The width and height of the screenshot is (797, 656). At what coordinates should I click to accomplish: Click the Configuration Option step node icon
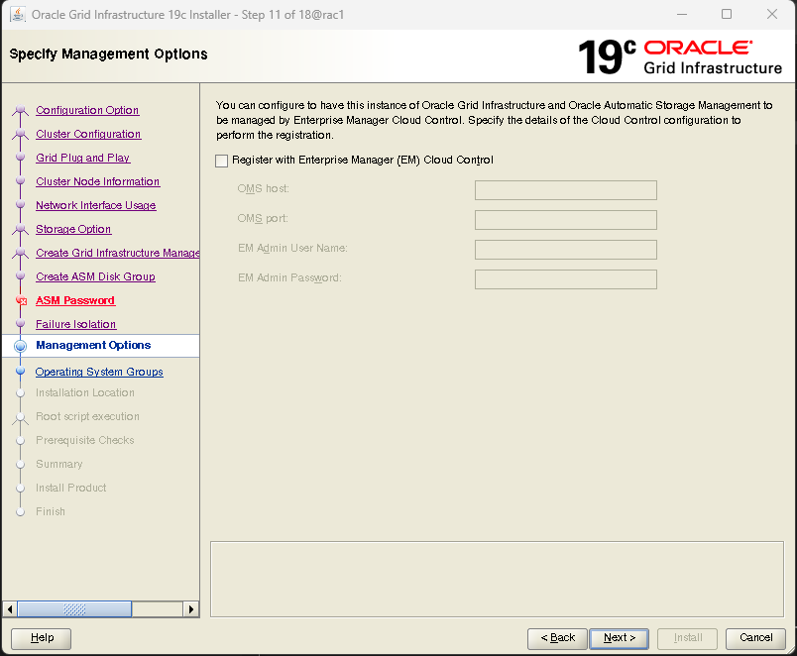coord(21,110)
